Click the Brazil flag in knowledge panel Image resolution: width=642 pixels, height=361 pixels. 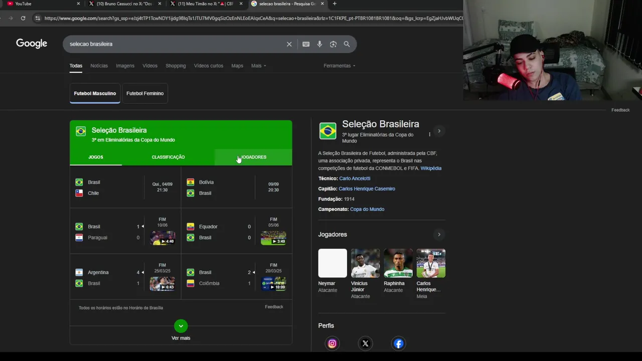point(328,131)
